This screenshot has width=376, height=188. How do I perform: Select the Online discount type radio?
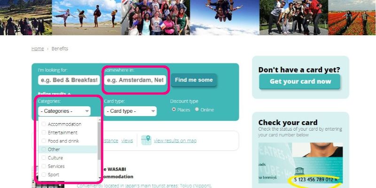pyautogui.click(x=197, y=110)
